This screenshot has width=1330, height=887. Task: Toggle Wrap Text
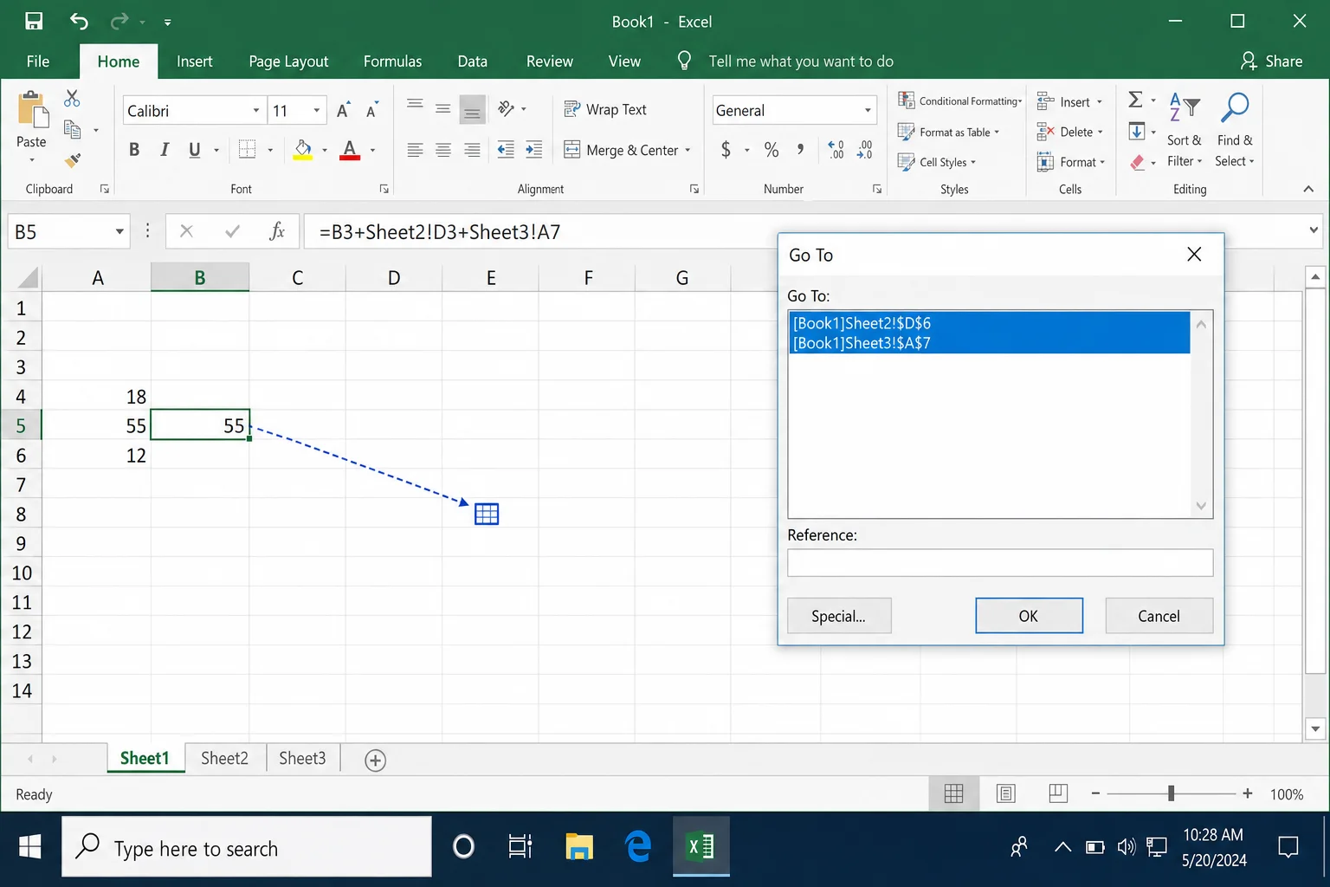tap(605, 109)
